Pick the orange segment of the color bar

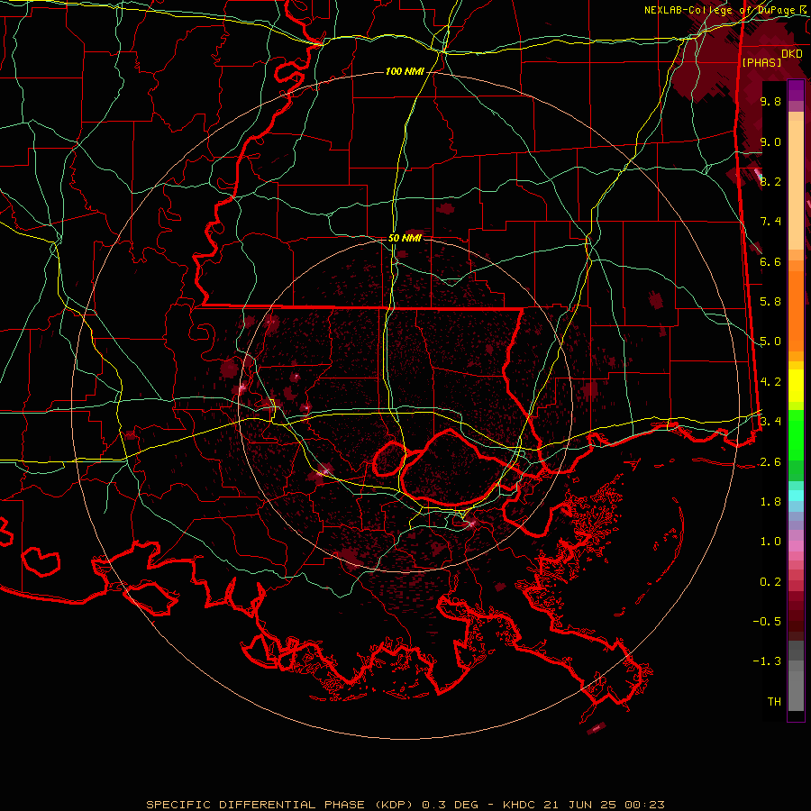796,305
